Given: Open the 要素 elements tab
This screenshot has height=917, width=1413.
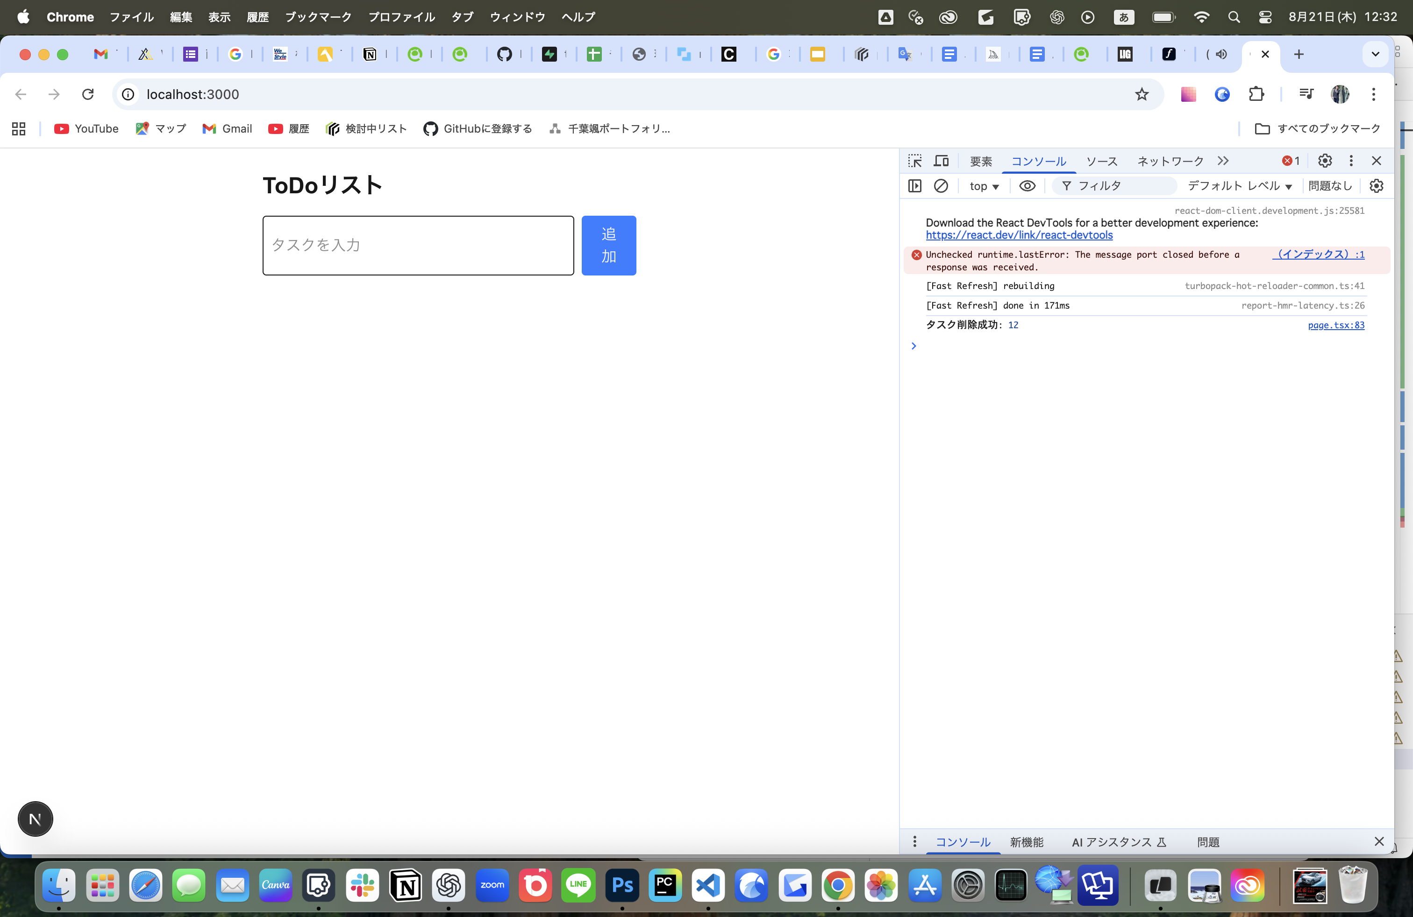Looking at the screenshot, I should (981, 162).
